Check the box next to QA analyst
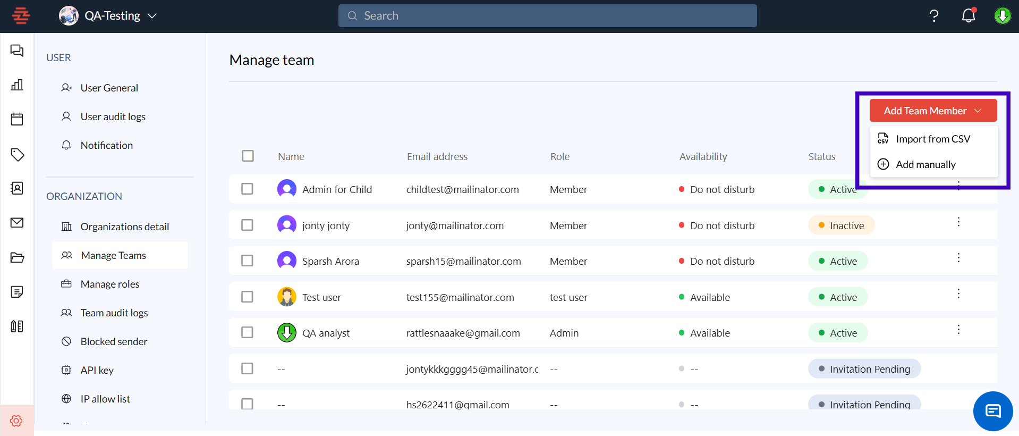1019x436 pixels. coord(247,332)
